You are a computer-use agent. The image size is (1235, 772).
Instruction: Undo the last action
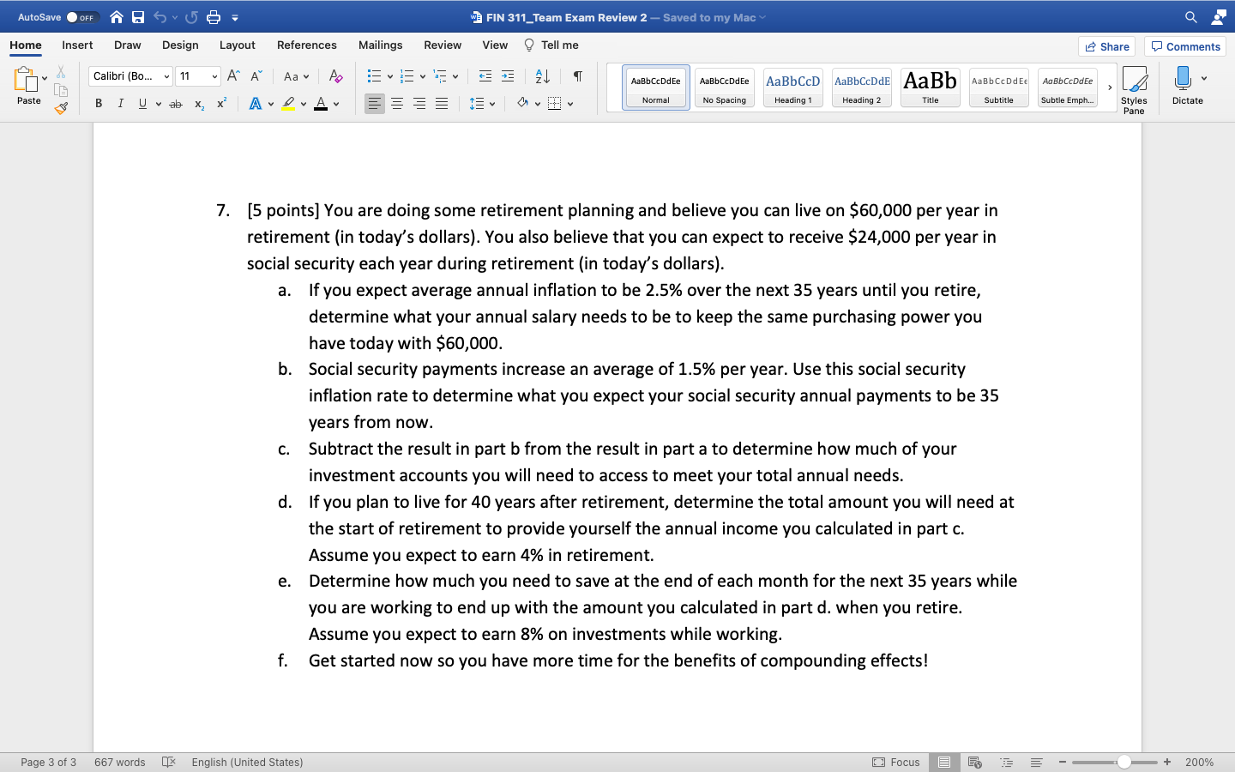[x=160, y=17]
